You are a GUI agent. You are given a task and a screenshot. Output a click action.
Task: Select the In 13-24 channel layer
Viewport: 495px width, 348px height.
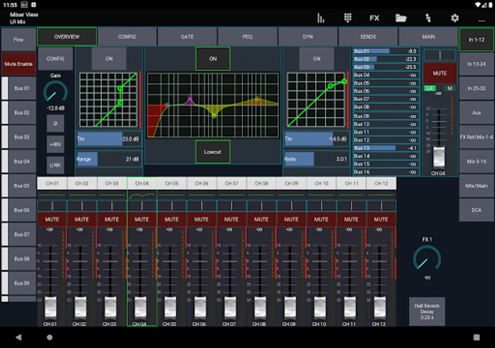[477, 64]
